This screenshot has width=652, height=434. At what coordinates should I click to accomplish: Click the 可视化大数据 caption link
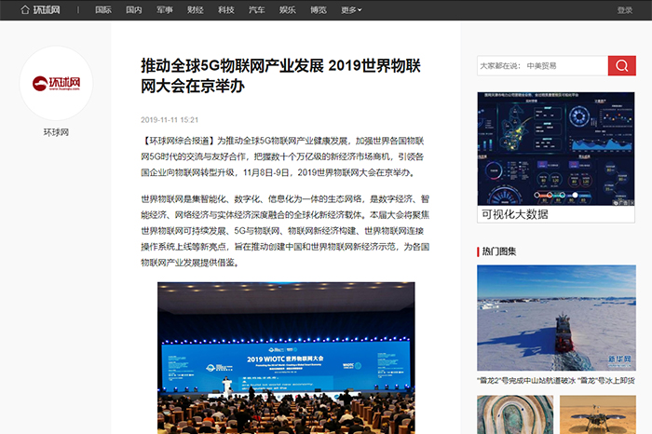tap(515, 214)
